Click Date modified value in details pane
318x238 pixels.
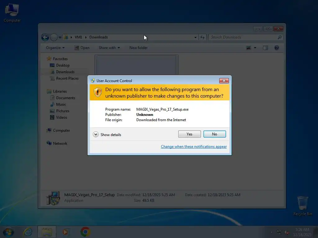point(158,195)
